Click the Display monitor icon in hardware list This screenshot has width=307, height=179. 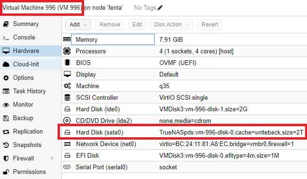67,74
